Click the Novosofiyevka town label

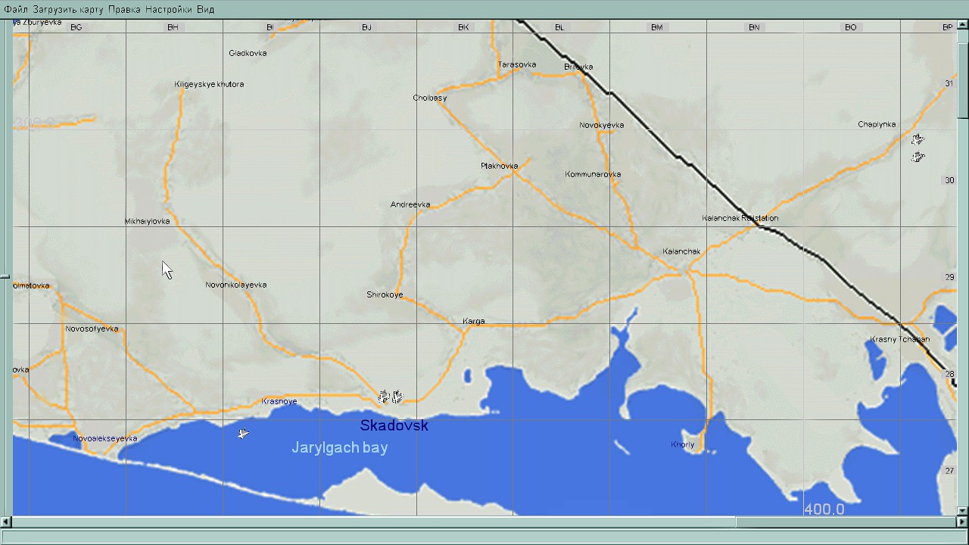pos(92,329)
